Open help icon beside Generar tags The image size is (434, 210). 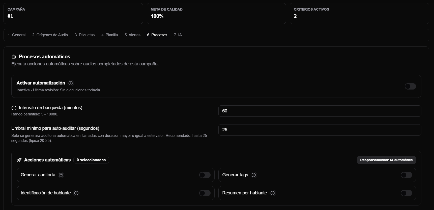(x=254, y=175)
